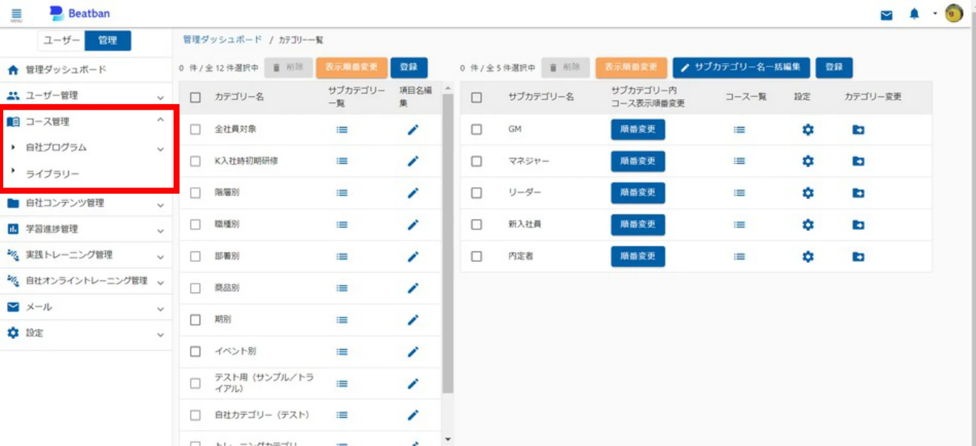Viewport: 976px width, 446px height.
Task: Open the user avatar profile picture
Action: (x=954, y=13)
